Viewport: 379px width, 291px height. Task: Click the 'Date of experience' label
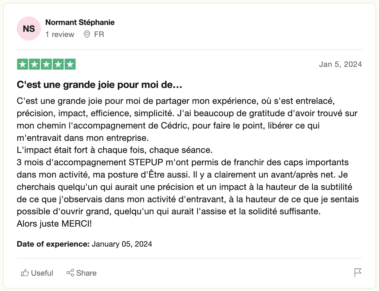[53, 244]
